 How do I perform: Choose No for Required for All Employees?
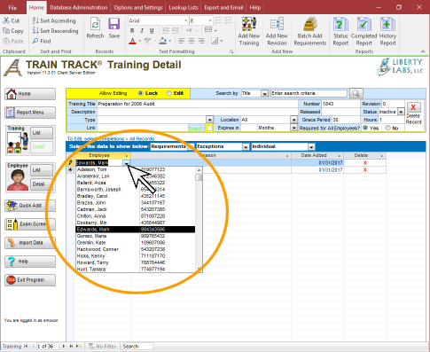click(x=387, y=128)
